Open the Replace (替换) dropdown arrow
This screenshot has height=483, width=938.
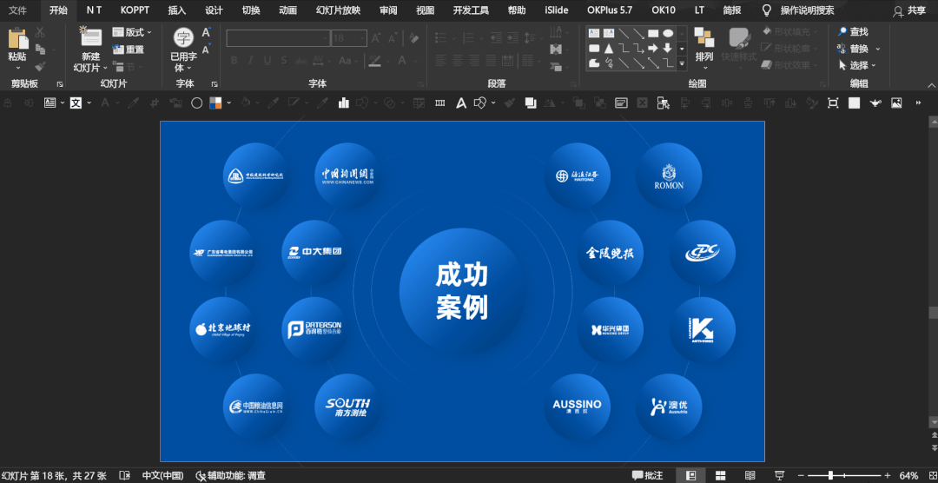(878, 49)
